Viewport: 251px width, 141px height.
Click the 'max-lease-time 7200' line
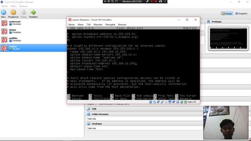click(87, 69)
